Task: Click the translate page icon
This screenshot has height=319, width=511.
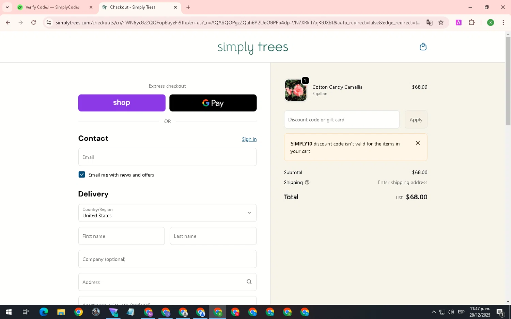Action: point(429,22)
